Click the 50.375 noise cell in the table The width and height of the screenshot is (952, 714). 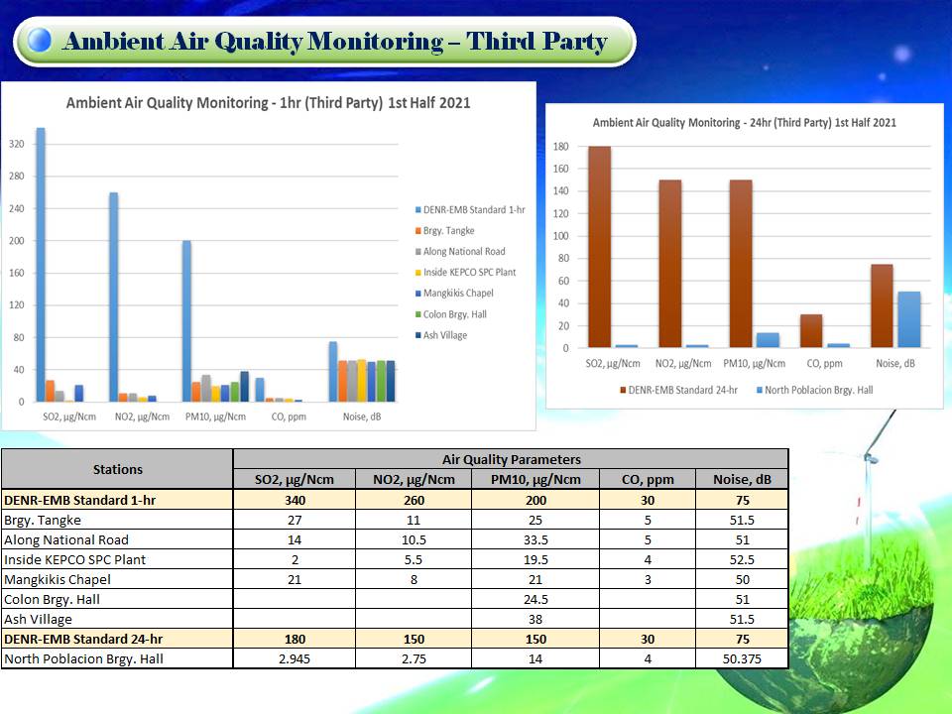pos(743,659)
